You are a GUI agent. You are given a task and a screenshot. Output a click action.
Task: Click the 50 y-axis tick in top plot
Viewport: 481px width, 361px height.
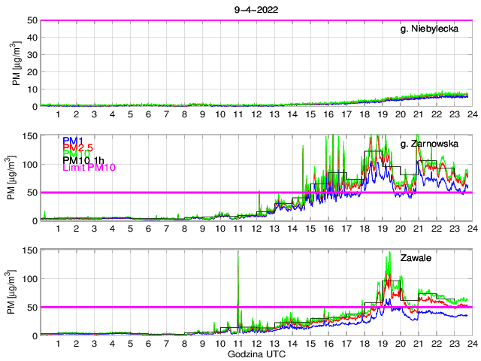[x=32, y=20]
